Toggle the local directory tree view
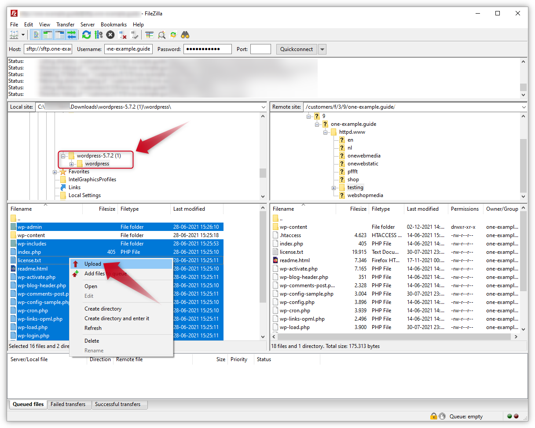 pyautogui.click(x=47, y=35)
